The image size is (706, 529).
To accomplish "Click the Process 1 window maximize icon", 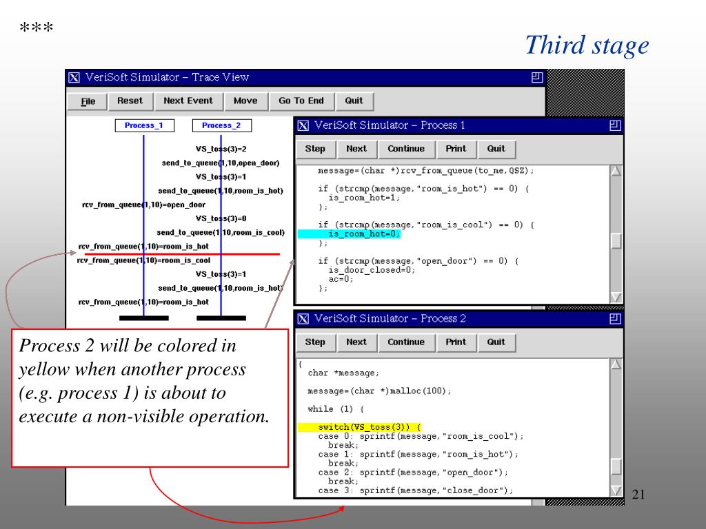I will 615,125.
